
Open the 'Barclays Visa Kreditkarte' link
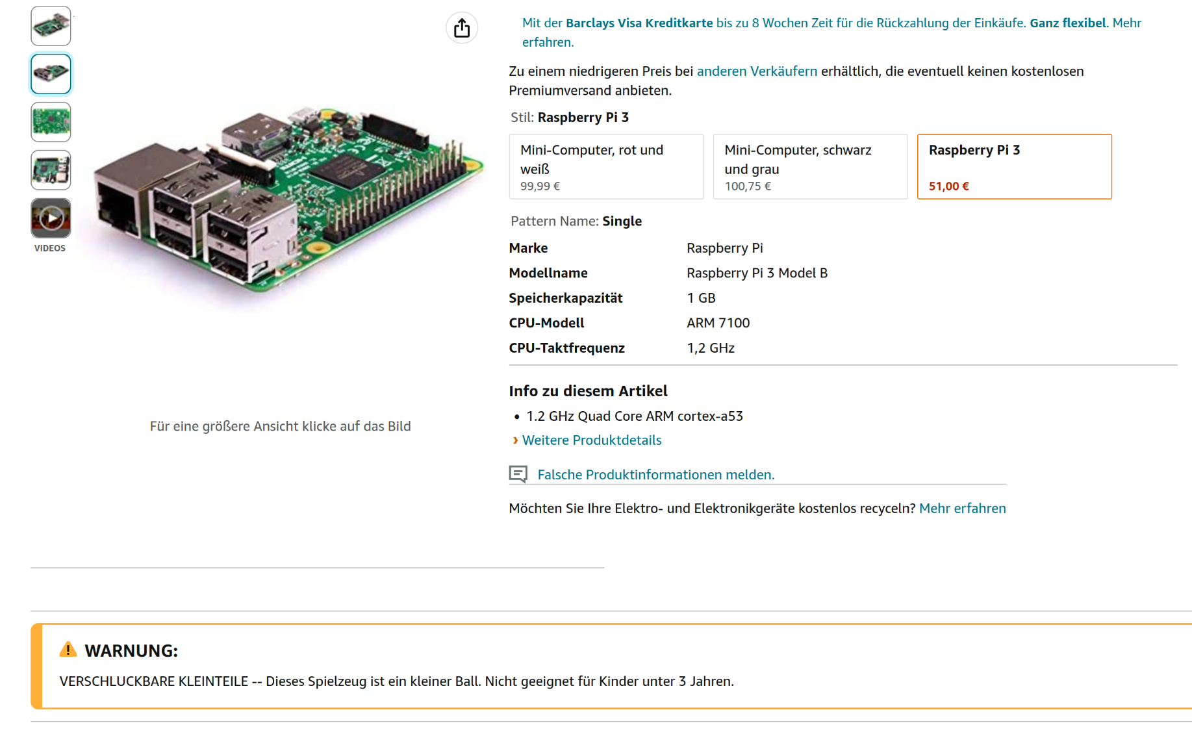tap(639, 23)
